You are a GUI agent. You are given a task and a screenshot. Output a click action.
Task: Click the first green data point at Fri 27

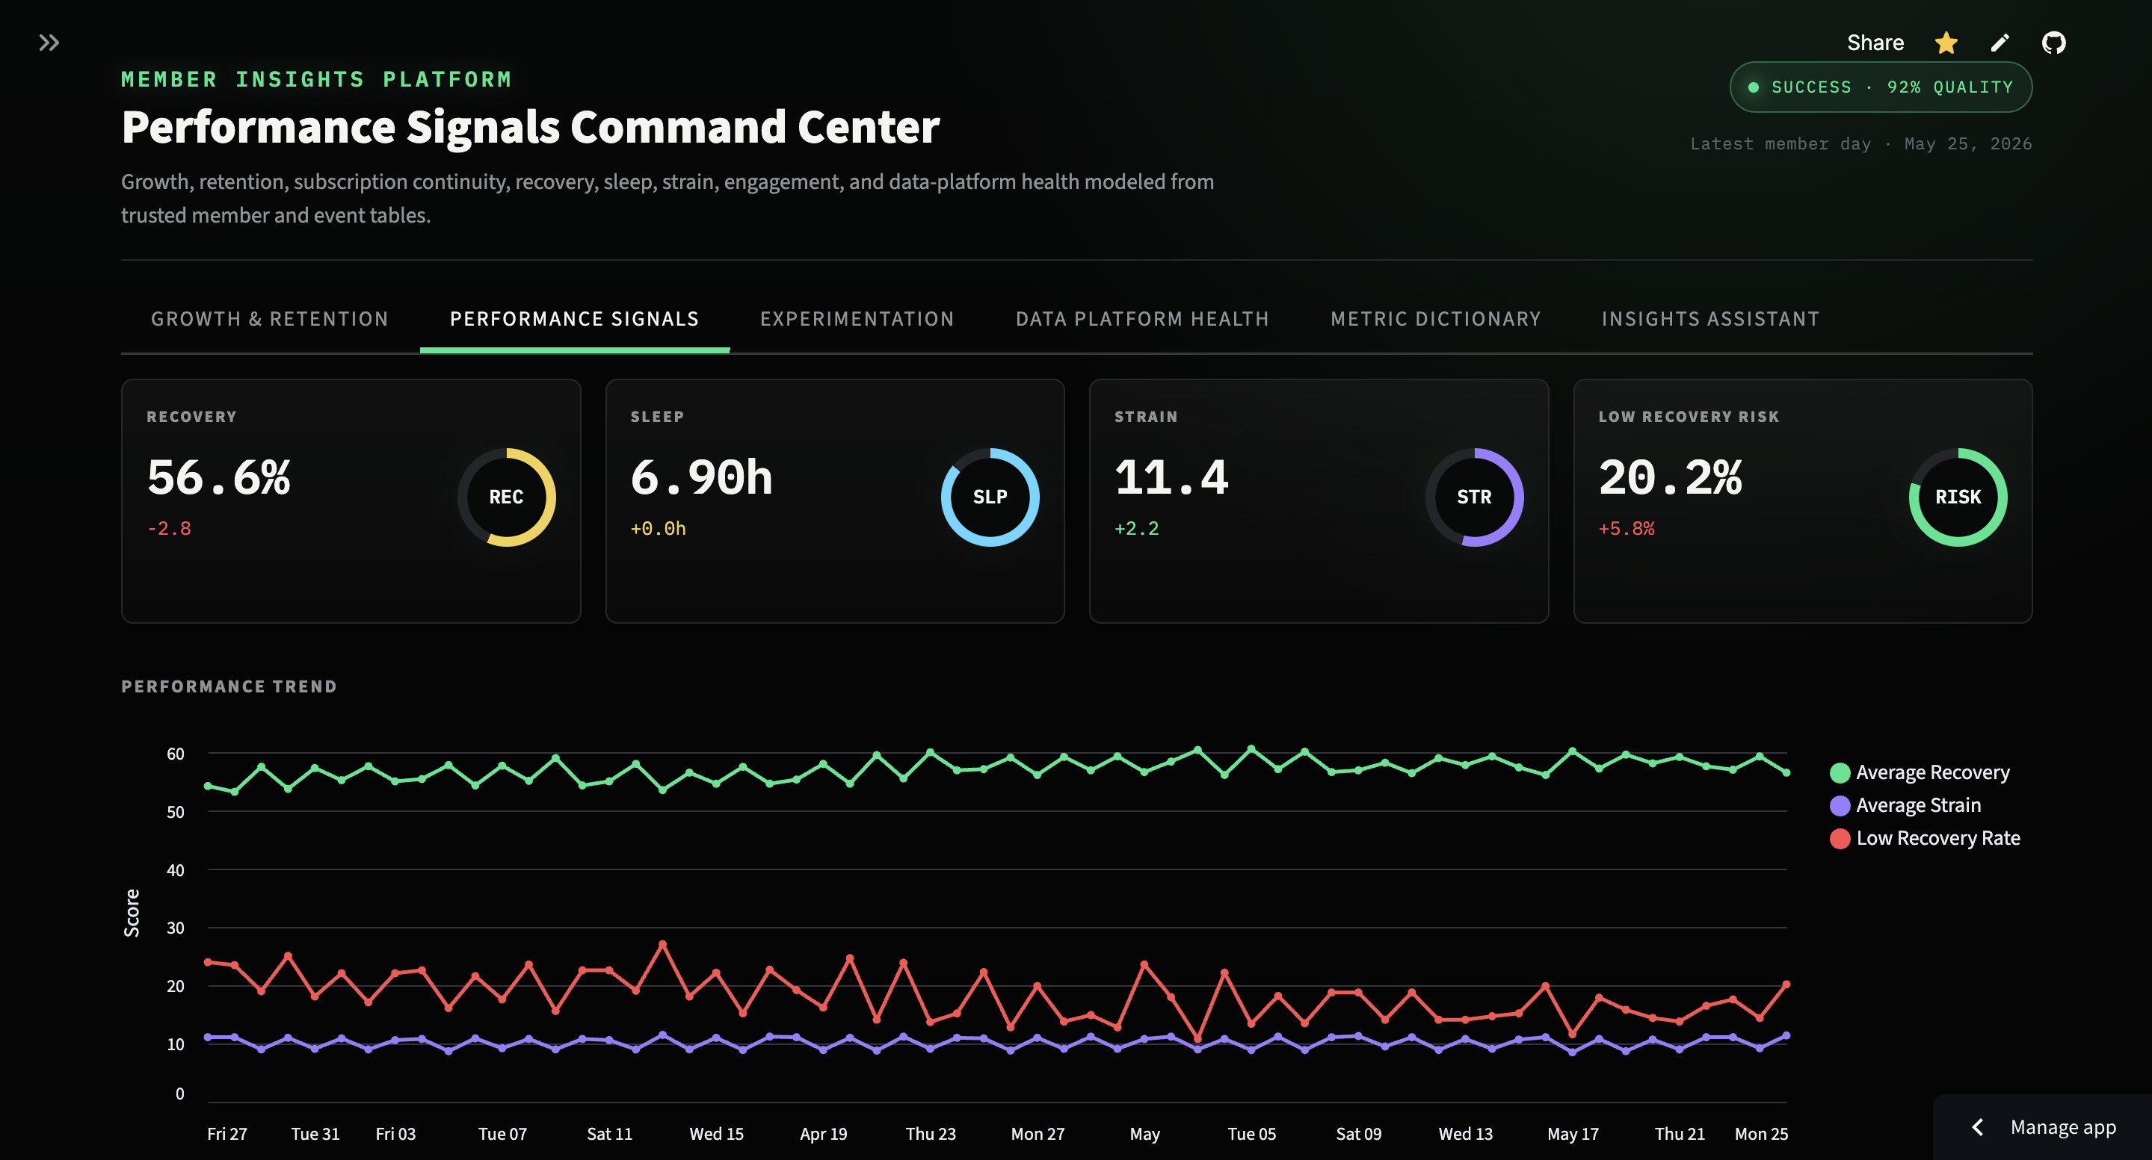[208, 786]
